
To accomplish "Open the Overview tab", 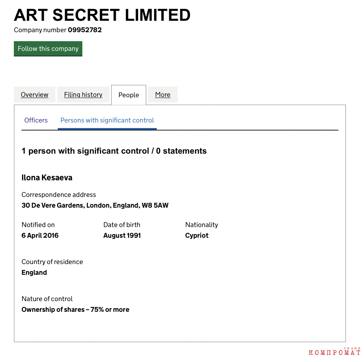I will 35,94.
